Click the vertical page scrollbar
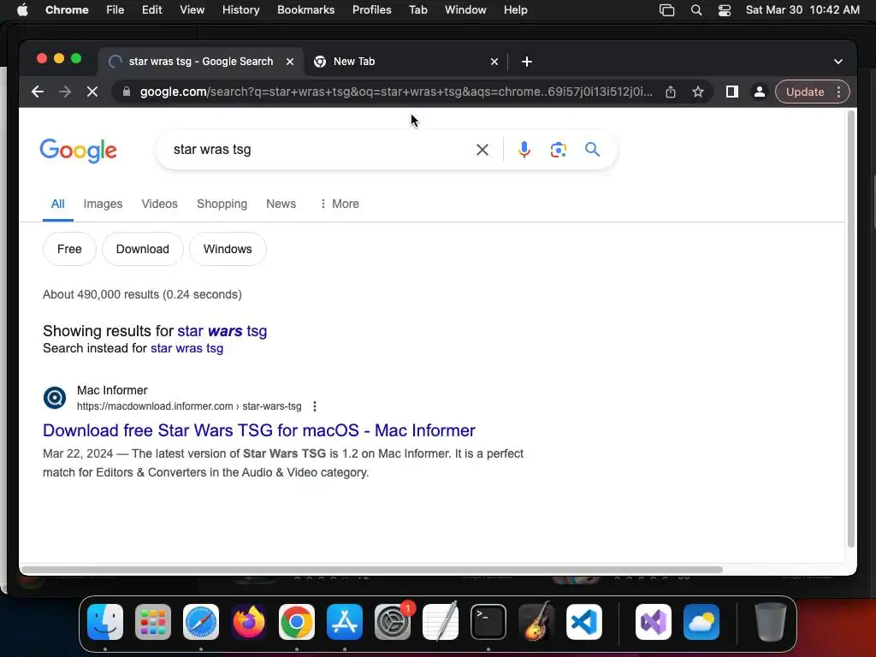The width and height of the screenshot is (876, 657). [851, 328]
